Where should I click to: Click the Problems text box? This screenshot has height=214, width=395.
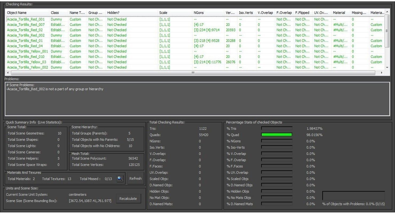tap(197, 99)
